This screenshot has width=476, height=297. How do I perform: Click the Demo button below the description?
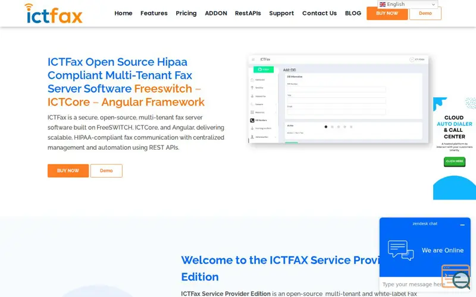point(107,170)
